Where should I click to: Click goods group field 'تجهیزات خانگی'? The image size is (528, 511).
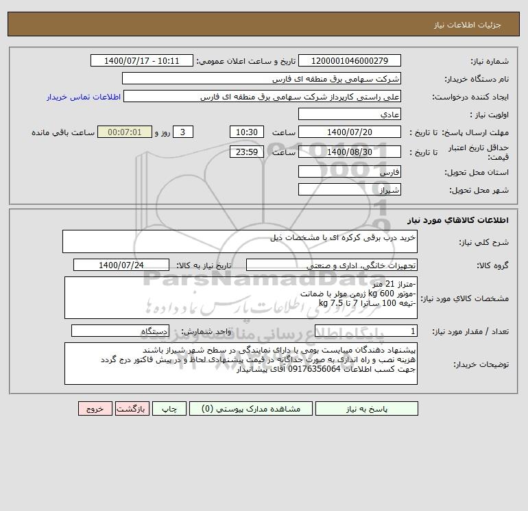332,265
